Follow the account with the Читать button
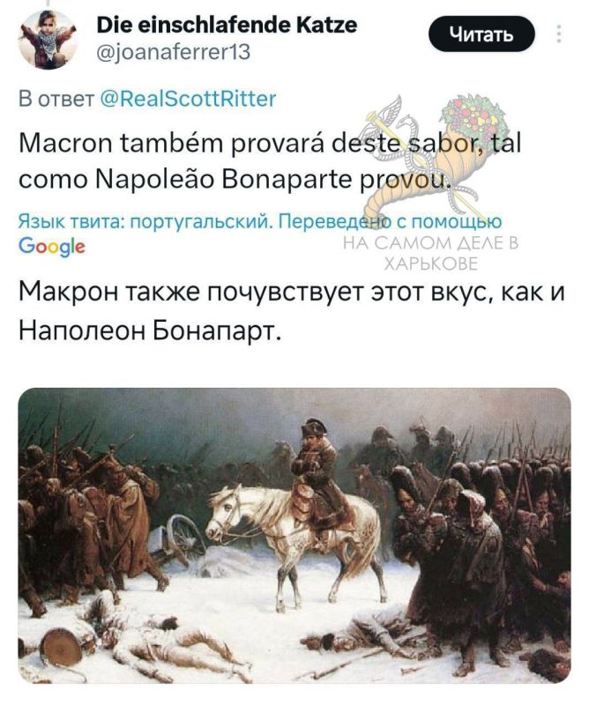 [x=481, y=33]
